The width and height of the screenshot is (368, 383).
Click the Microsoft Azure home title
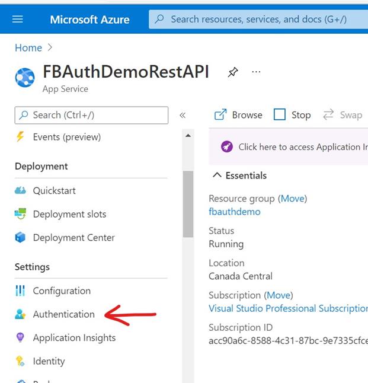89,20
